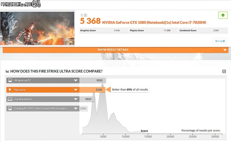Click the NVIDIA GeForce GTX 1080 title text
Image resolution: width=231 pixels, height=142 pixels.
(x=154, y=22)
